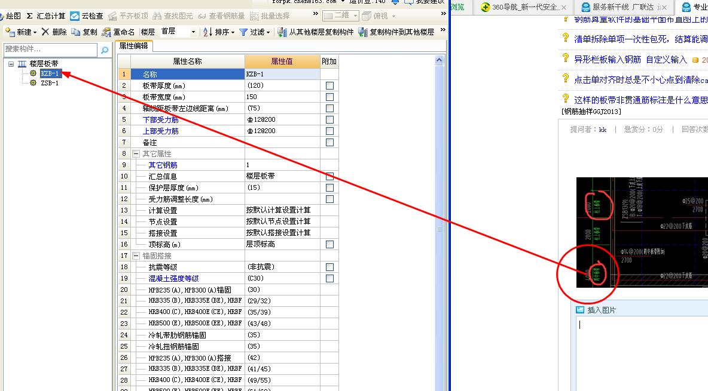Toggle 附加 checkbox for 顶标高 row
This screenshot has width=708, height=391.
click(x=329, y=244)
